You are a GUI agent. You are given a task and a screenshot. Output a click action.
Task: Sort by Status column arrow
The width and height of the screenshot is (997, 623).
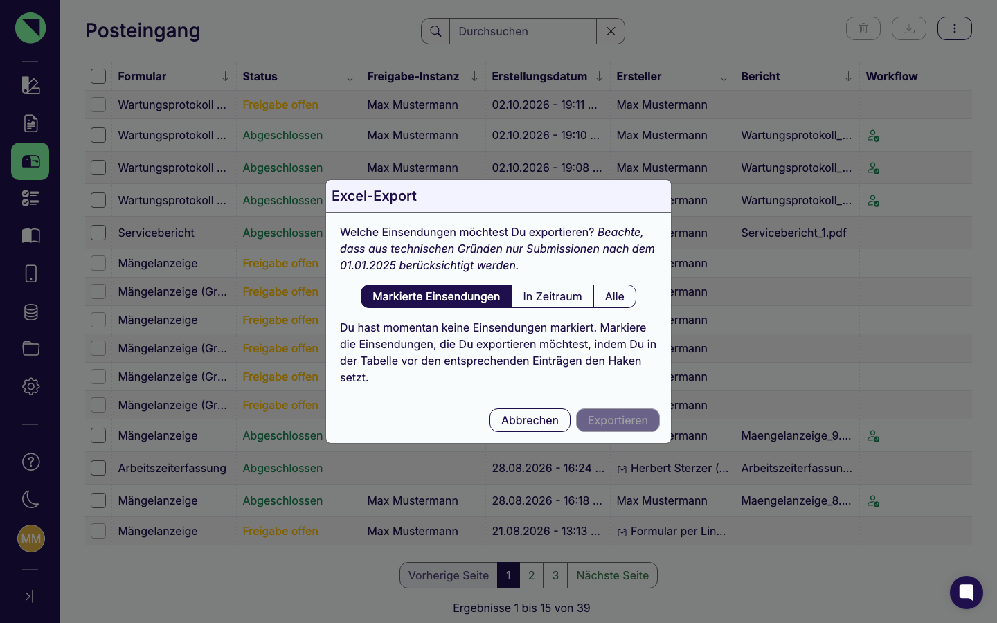[350, 76]
